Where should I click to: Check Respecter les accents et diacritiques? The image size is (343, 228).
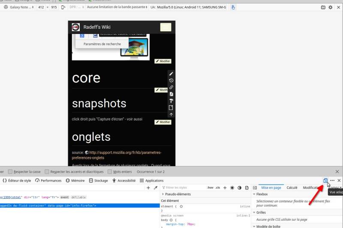pyautogui.click(x=47, y=172)
